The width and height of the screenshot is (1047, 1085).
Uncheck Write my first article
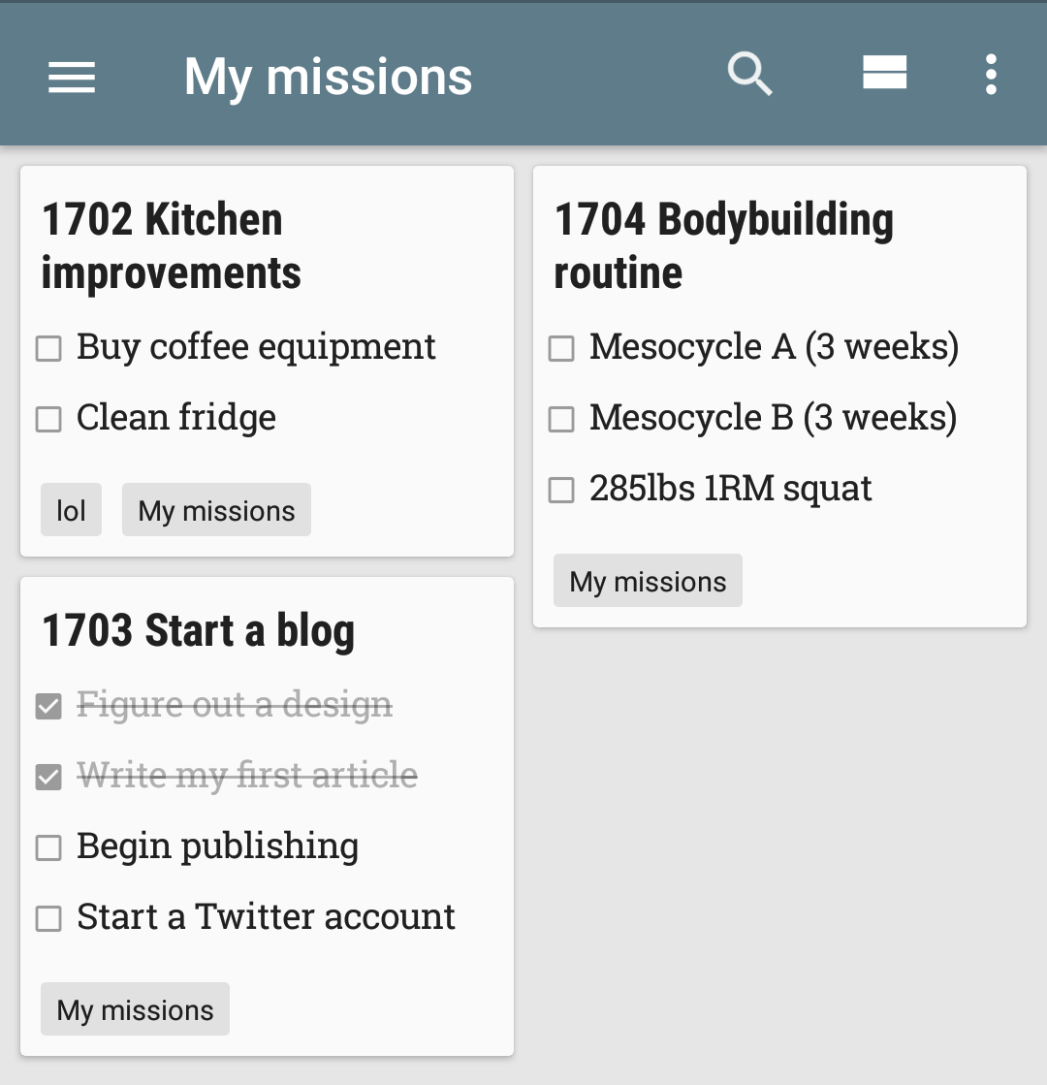pos(48,777)
